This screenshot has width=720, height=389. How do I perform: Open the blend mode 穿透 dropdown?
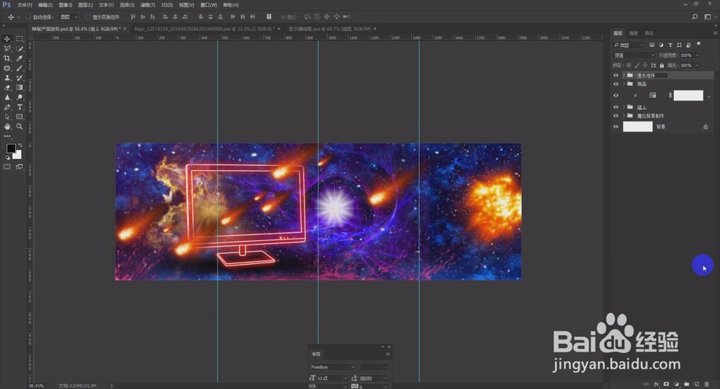(x=634, y=55)
